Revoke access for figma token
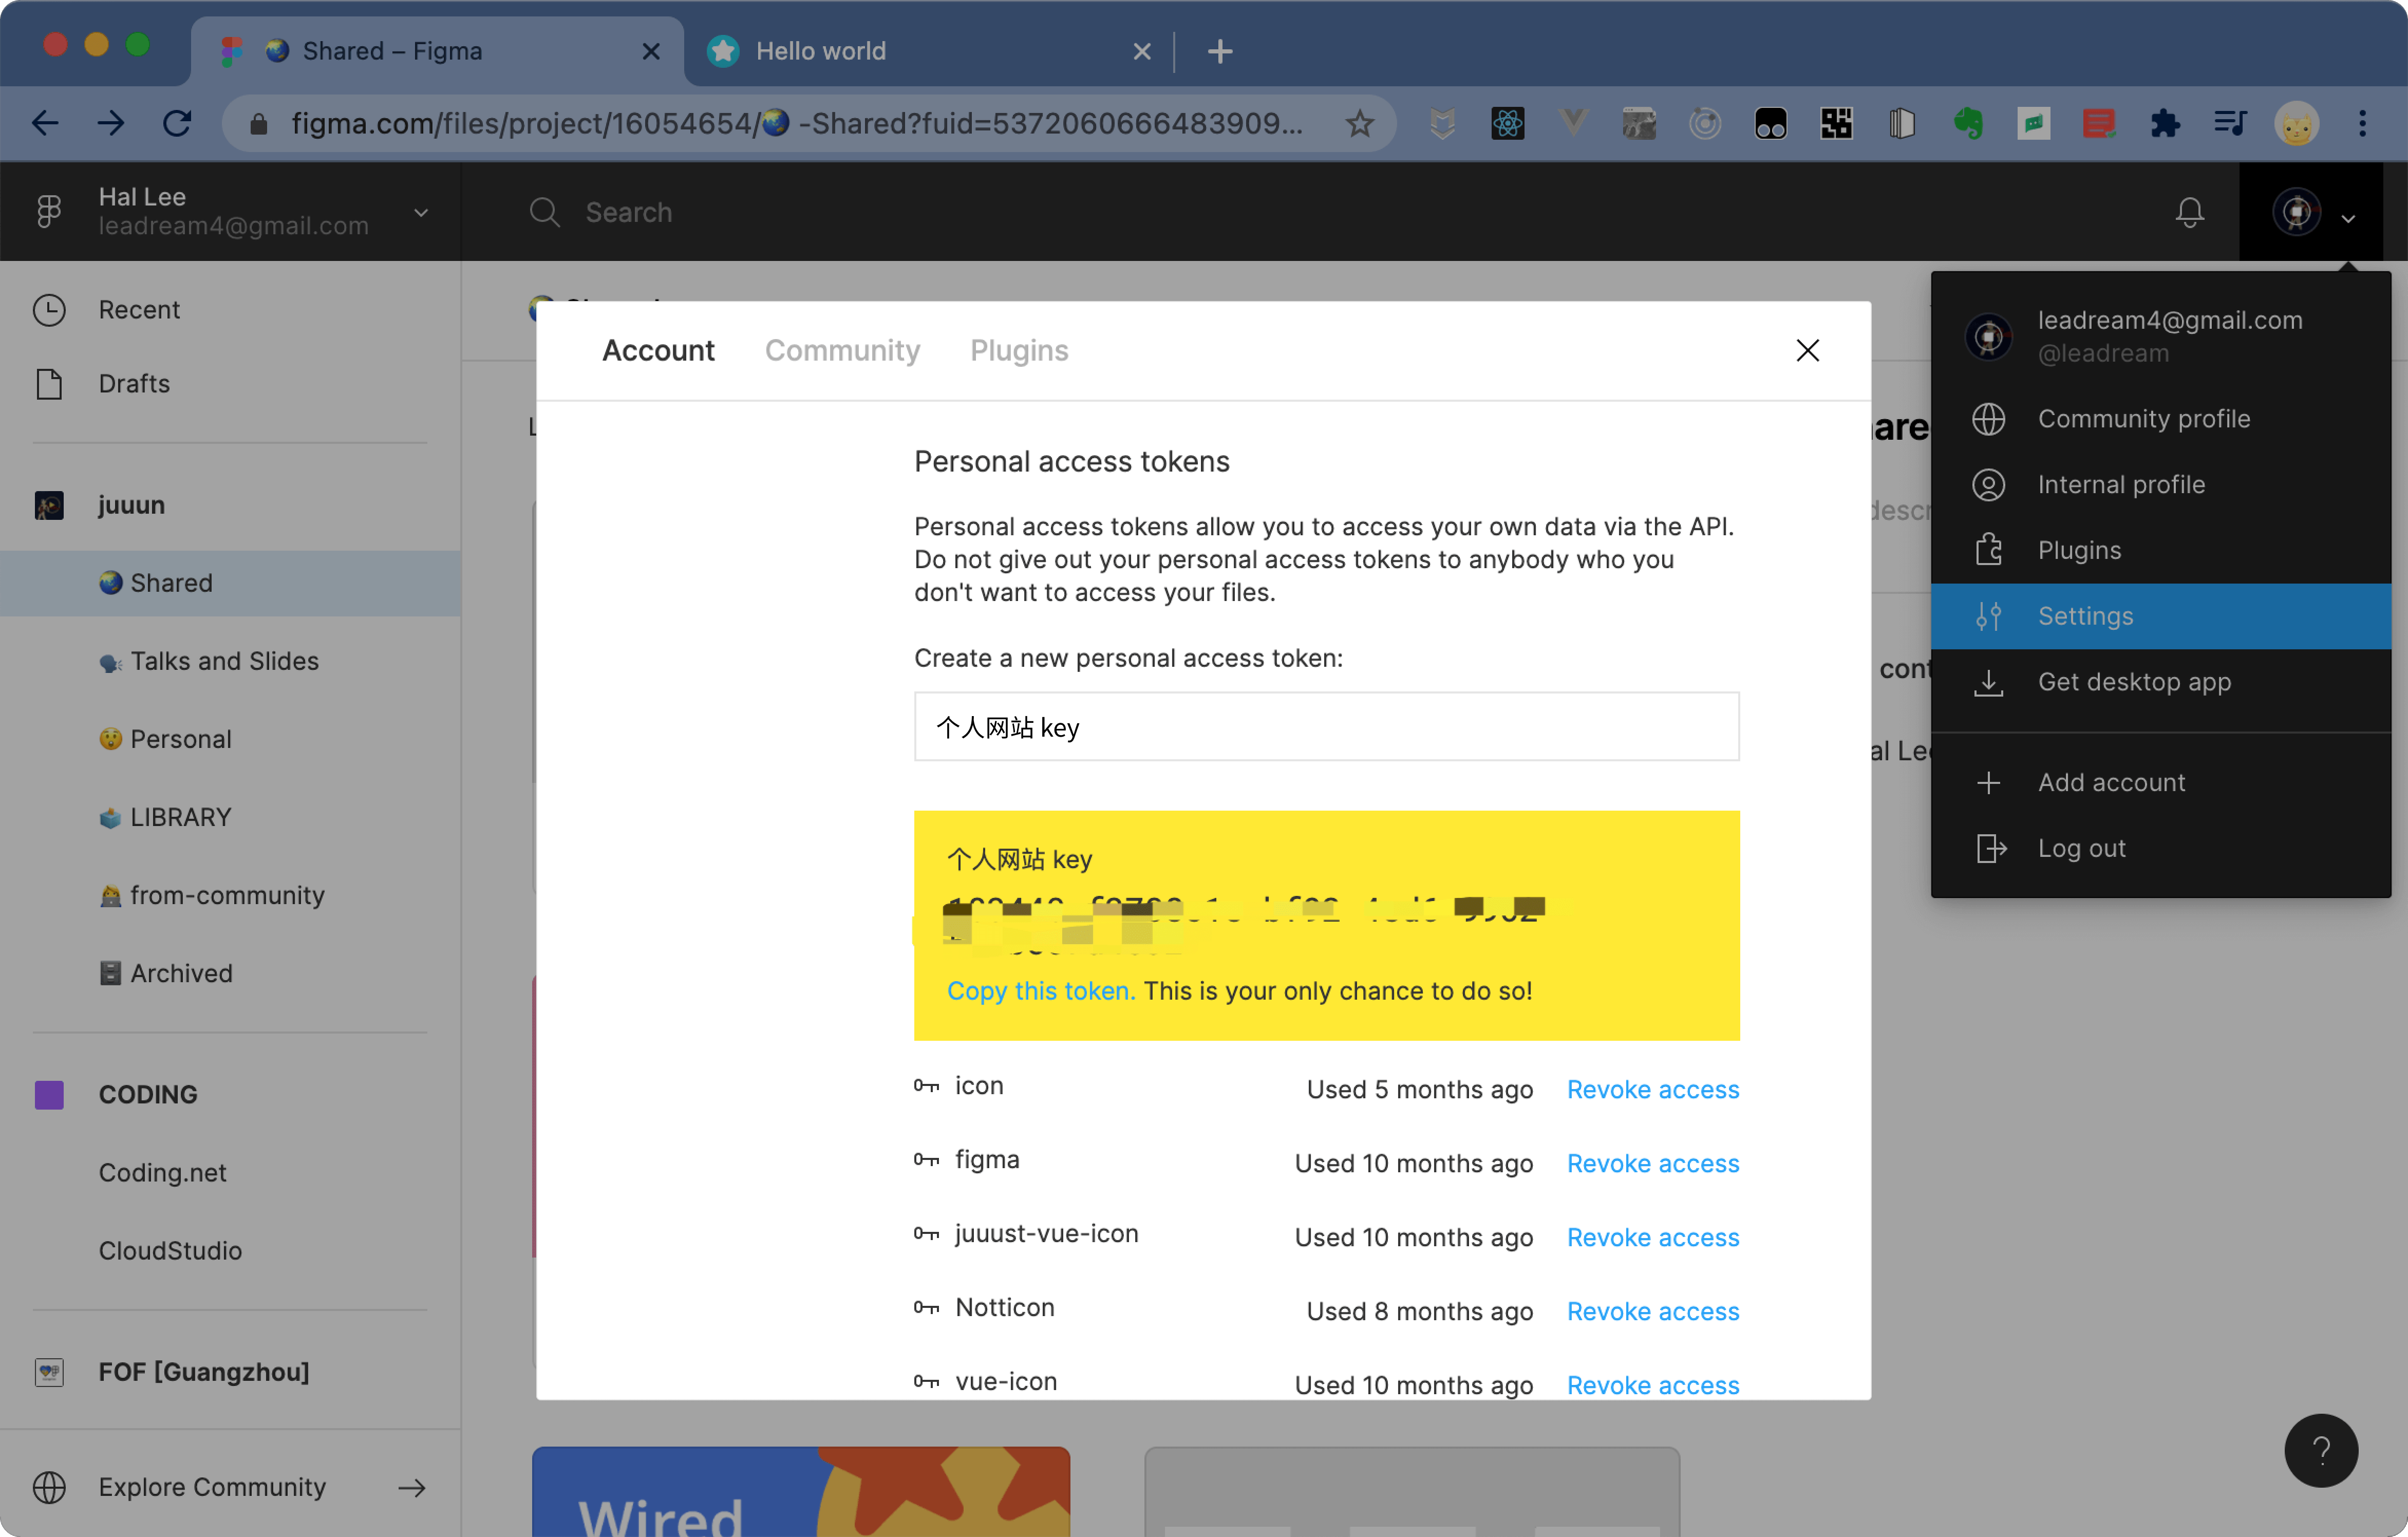2408x1537 pixels. point(1653,1163)
